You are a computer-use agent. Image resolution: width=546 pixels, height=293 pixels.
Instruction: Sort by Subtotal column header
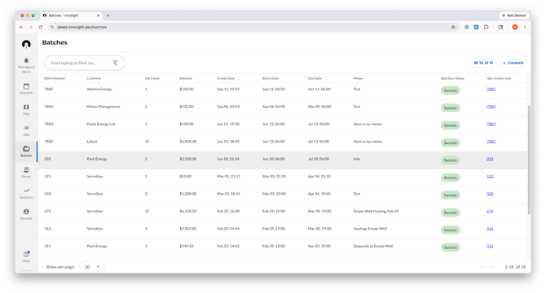tap(186, 79)
